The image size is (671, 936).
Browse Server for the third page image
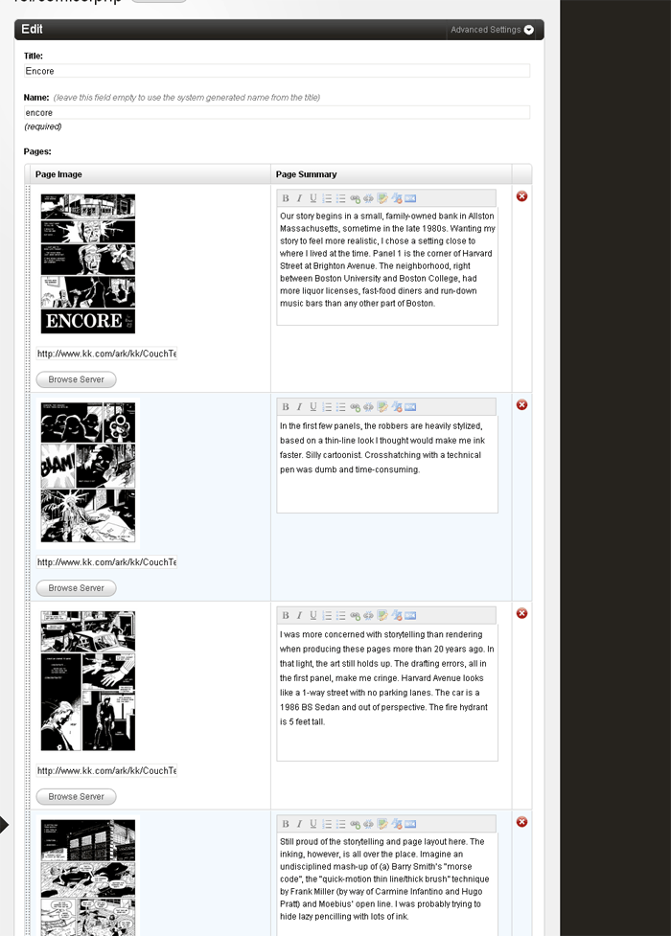(76, 796)
